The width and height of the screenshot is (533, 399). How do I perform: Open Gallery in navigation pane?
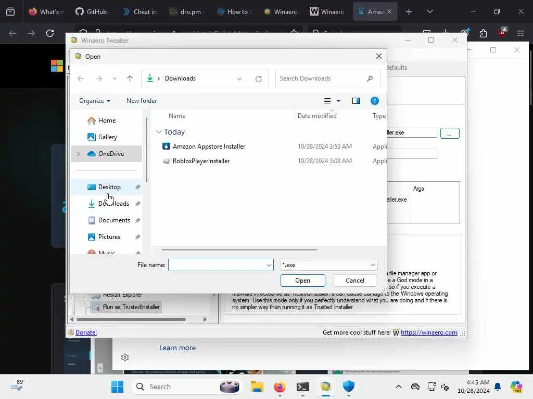coord(107,137)
